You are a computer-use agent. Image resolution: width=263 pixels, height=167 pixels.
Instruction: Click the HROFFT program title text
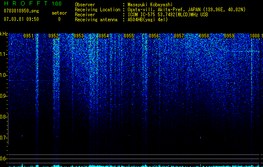click(26, 3)
